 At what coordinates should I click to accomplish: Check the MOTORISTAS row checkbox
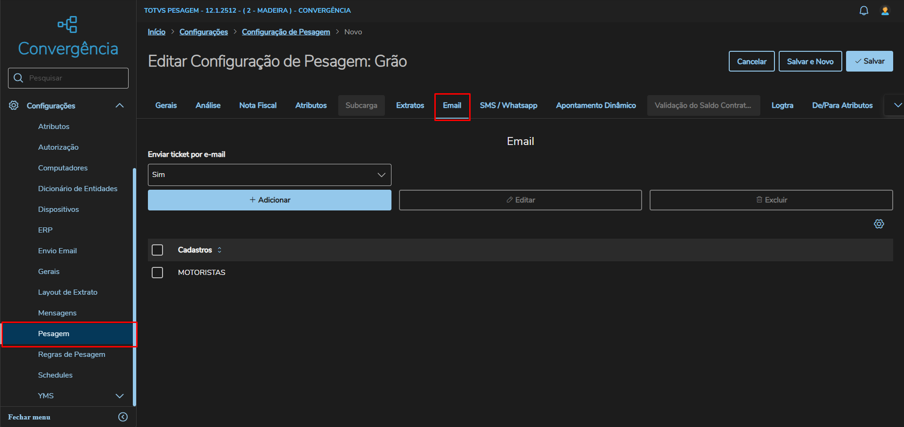tap(157, 273)
